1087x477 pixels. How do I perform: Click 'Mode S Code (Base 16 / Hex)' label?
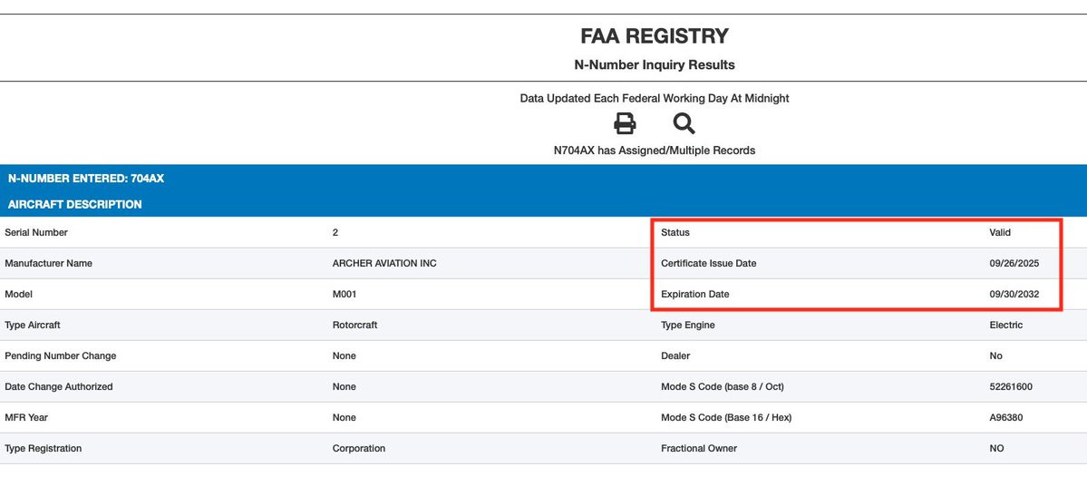[x=726, y=417]
